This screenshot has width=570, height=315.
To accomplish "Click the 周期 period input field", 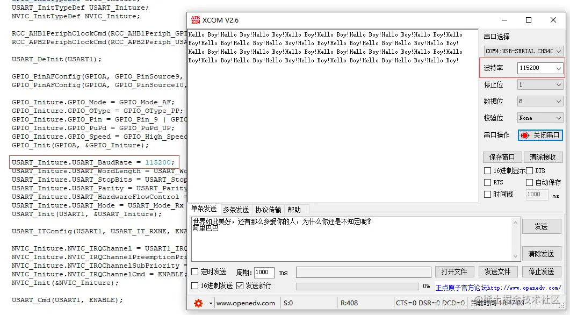I will (264, 273).
